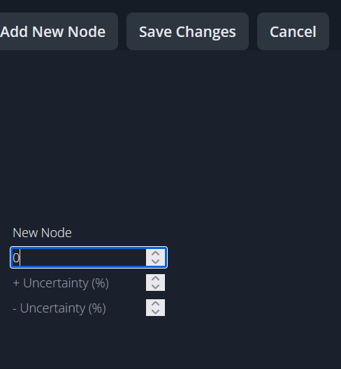Screen dimensions: 341x369
Task: Increase the New Node value with up arrow
Action: [155, 254]
